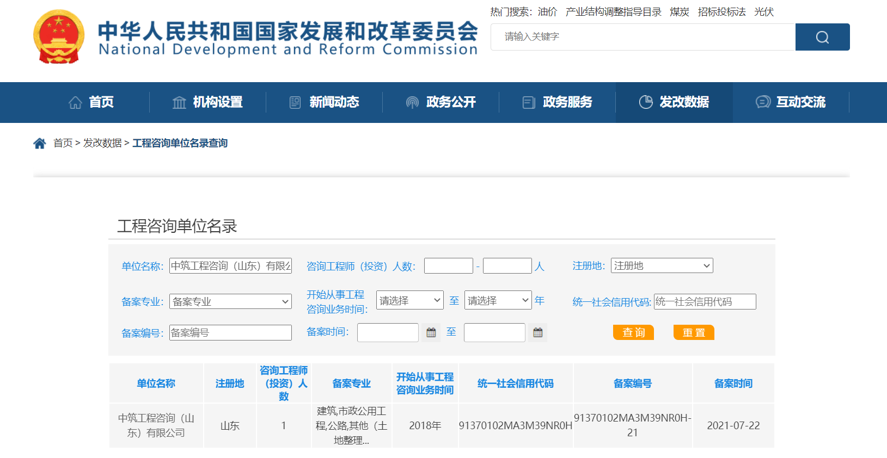Click the pie chart icon beside 发改数据

pyautogui.click(x=646, y=102)
